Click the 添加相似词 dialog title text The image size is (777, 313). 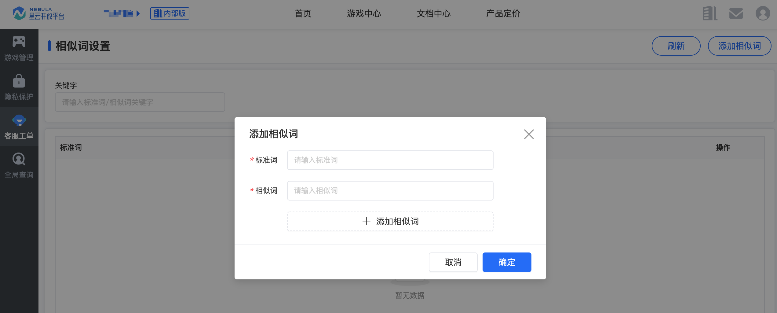274,134
